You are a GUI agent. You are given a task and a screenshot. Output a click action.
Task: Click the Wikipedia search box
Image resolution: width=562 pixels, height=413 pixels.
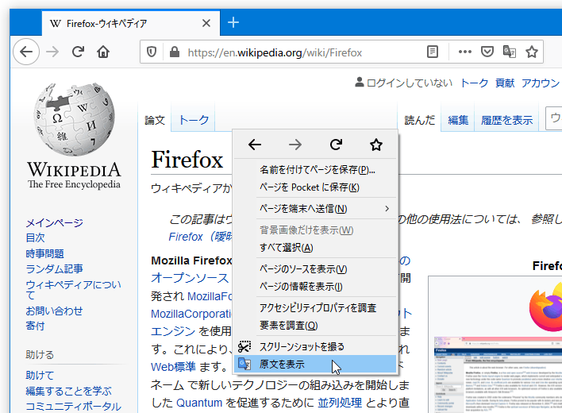[554, 118]
